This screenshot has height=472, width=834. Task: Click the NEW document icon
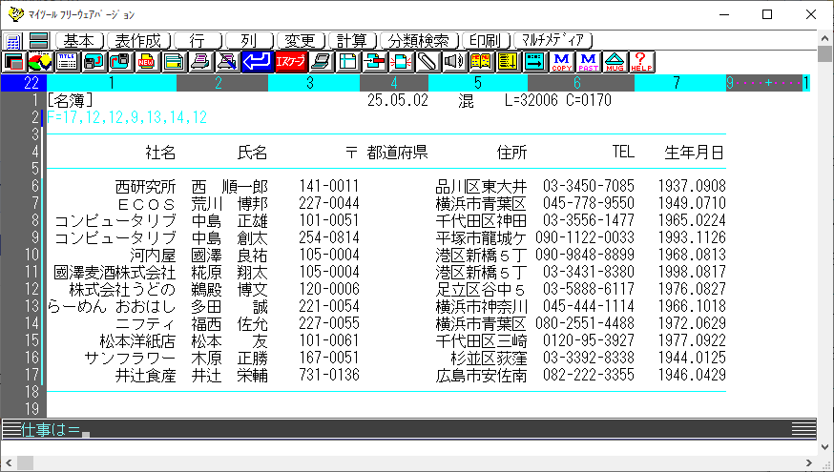pyautogui.click(x=146, y=62)
